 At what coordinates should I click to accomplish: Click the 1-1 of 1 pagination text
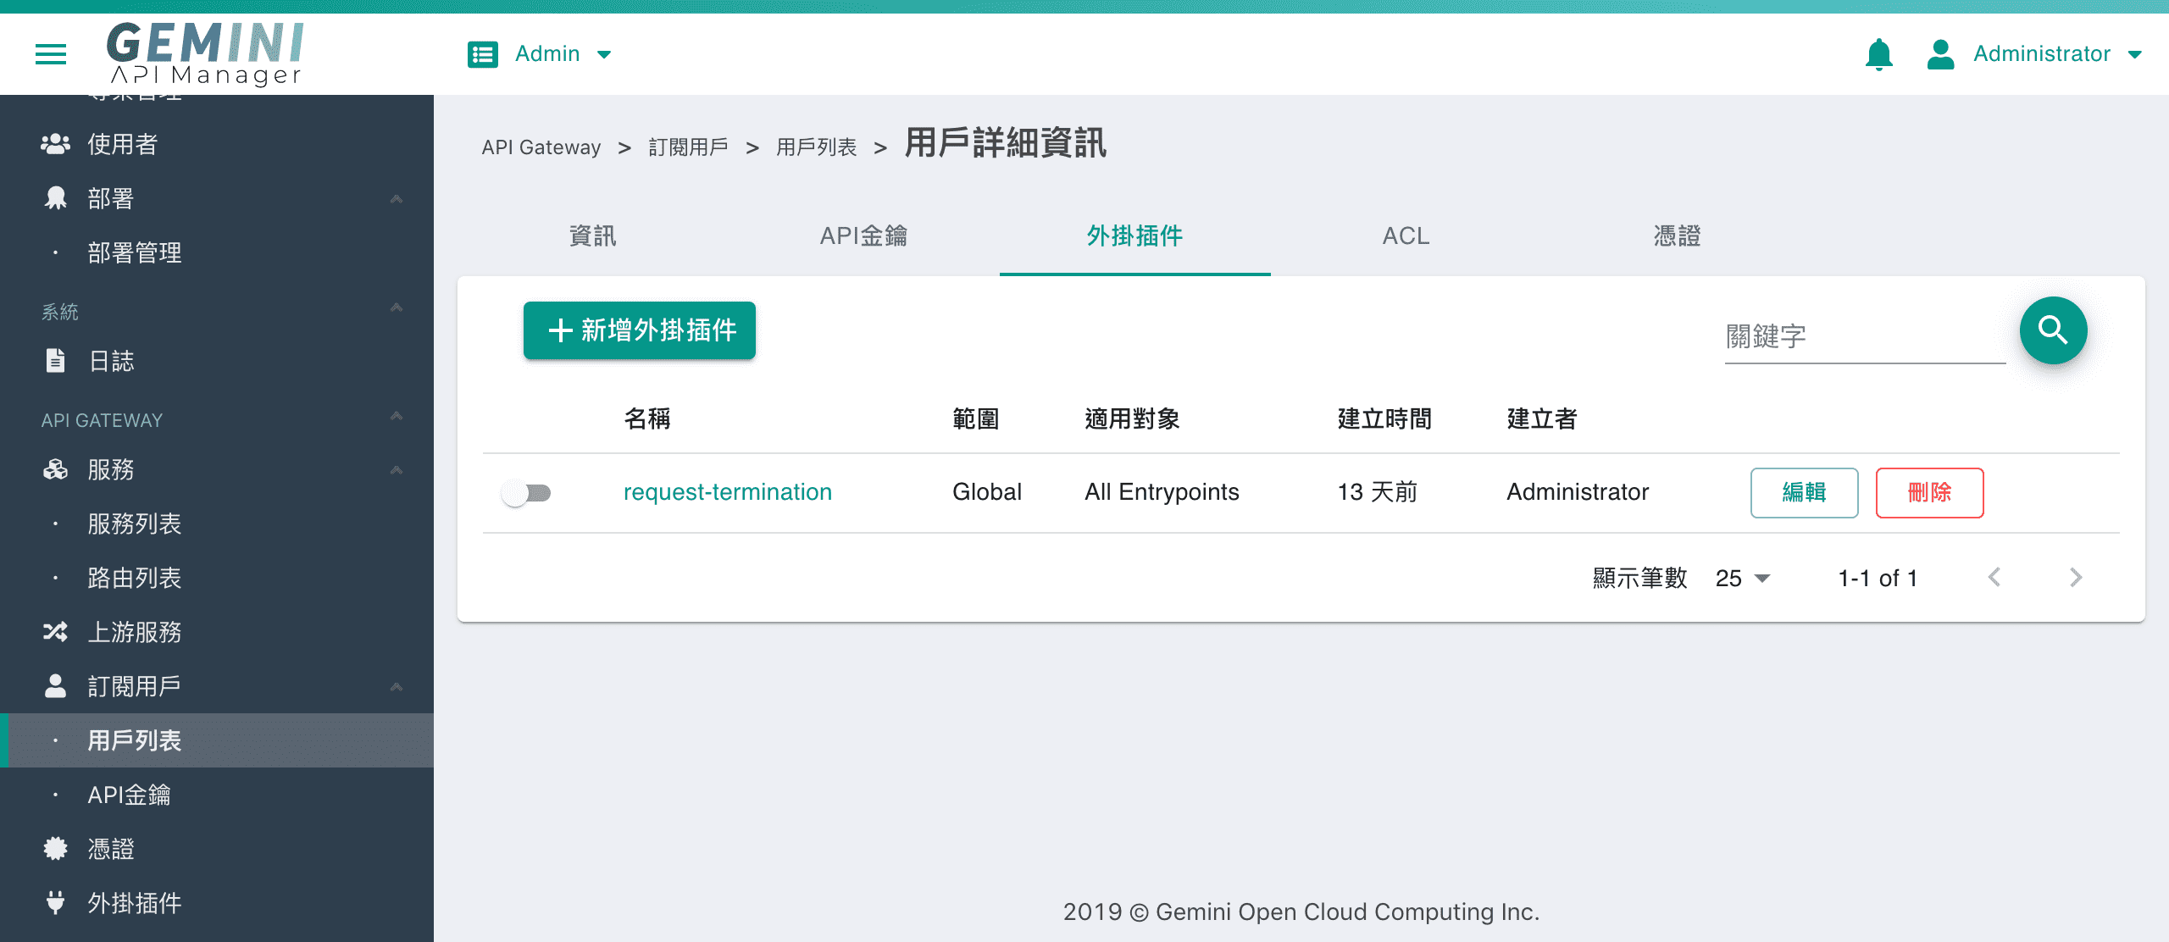pyautogui.click(x=1878, y=579)
